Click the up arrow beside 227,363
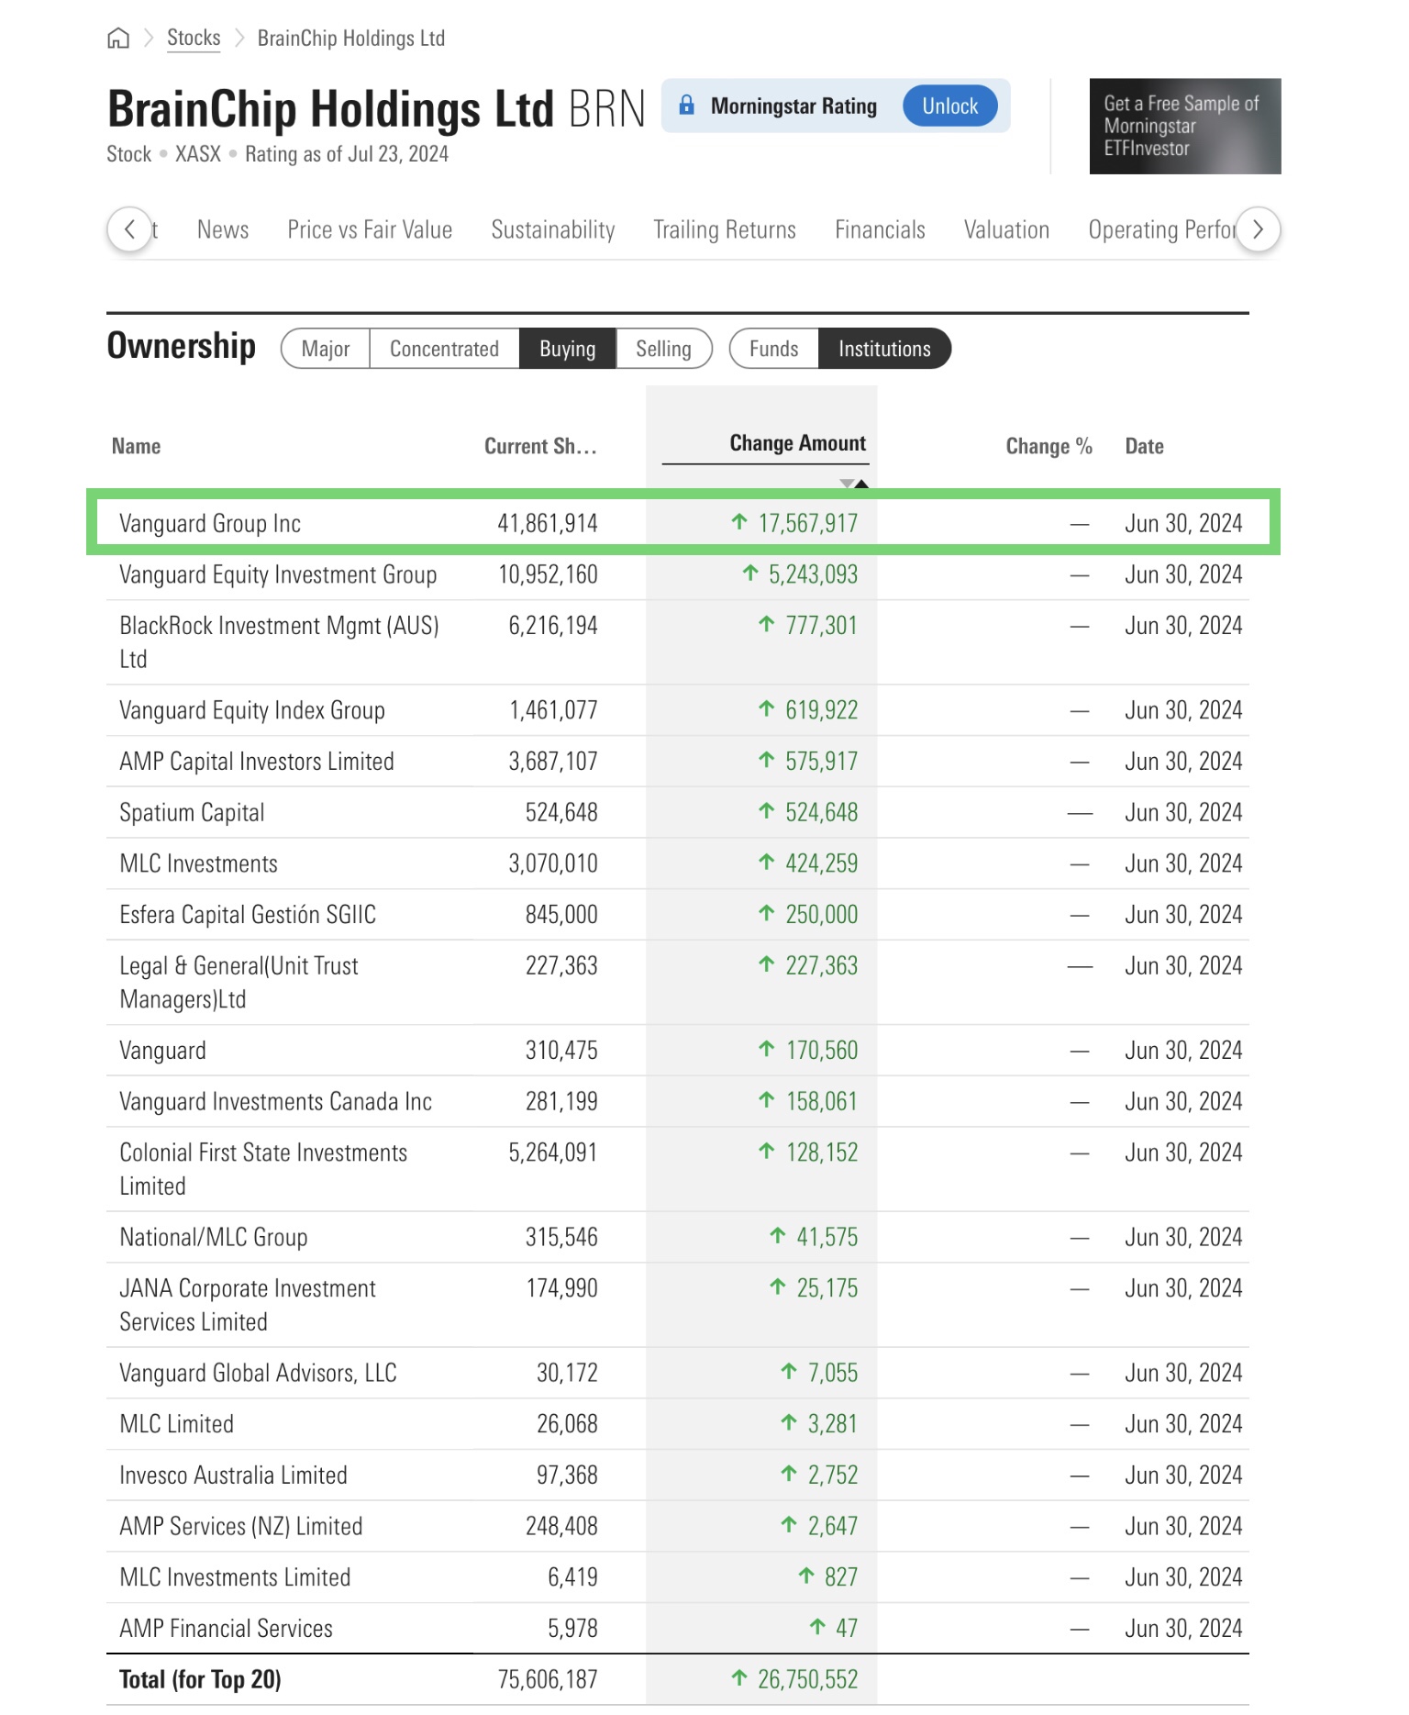The height and width of the screenshot is (1715, 1409). point(767,964)
